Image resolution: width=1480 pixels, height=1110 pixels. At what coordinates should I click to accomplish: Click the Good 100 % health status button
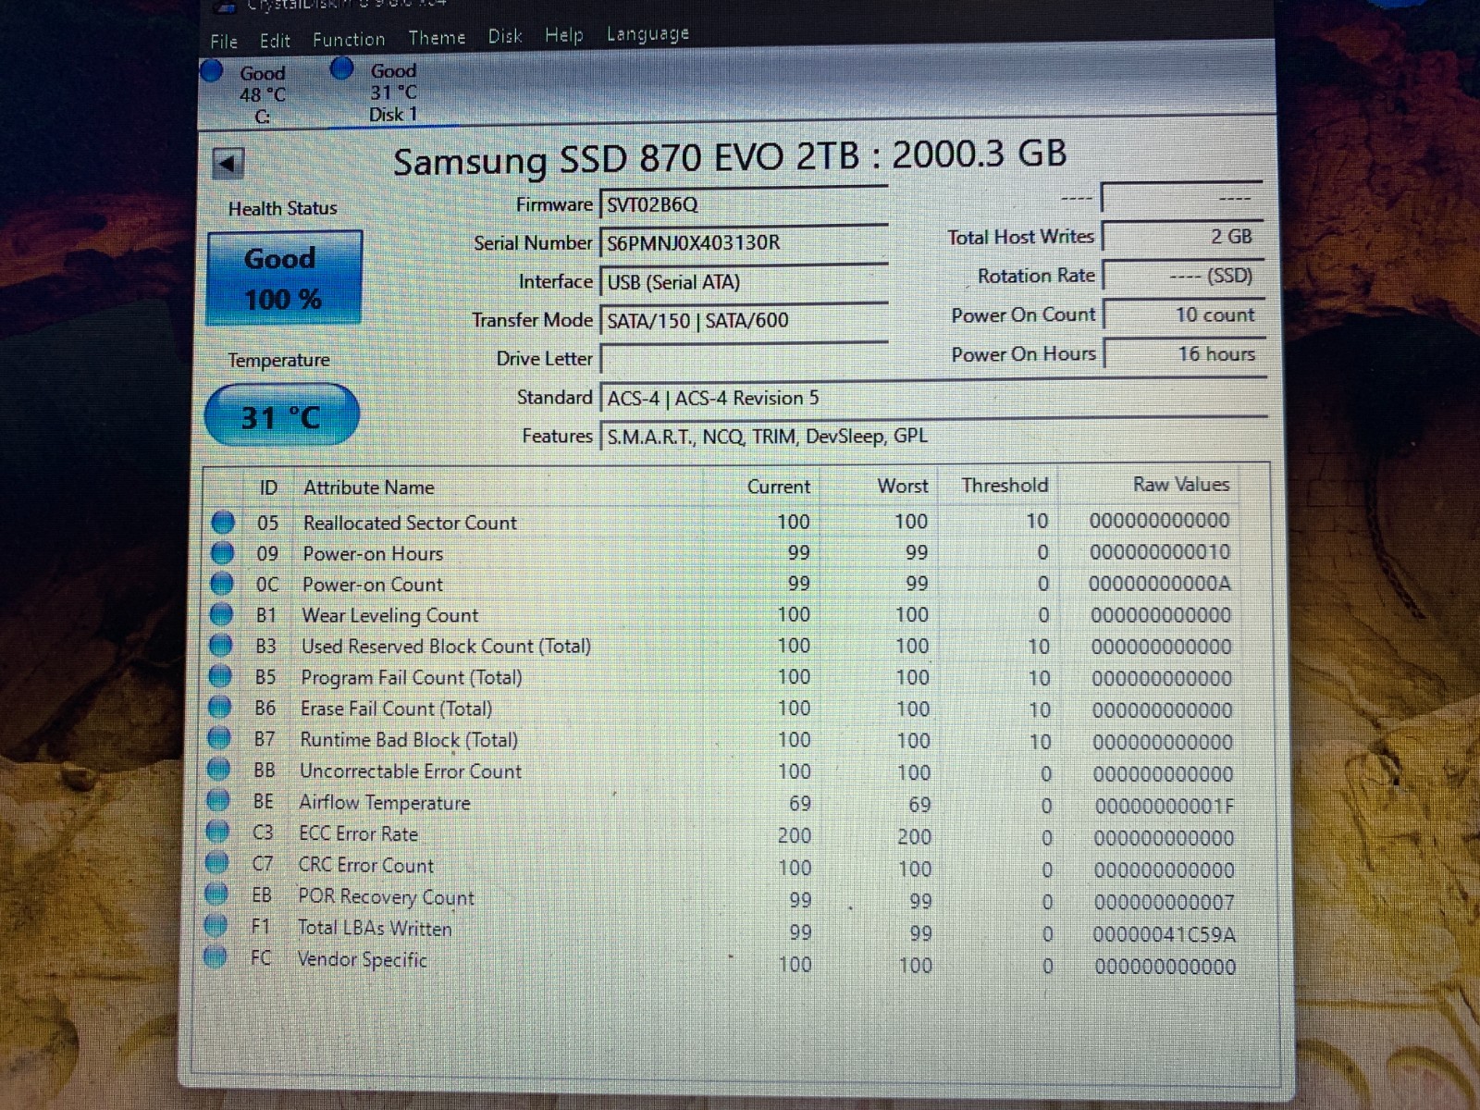point(284,278)
